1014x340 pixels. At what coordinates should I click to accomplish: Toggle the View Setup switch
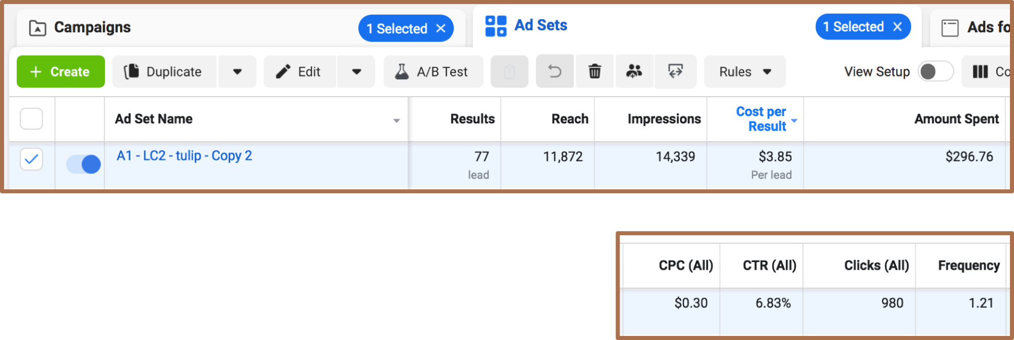coord(935,72)
